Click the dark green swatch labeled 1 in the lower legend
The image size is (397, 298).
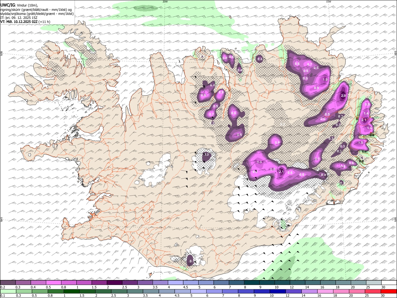(72, 291)
